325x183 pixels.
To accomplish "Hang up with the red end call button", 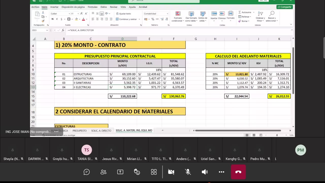I will point(238,172).
